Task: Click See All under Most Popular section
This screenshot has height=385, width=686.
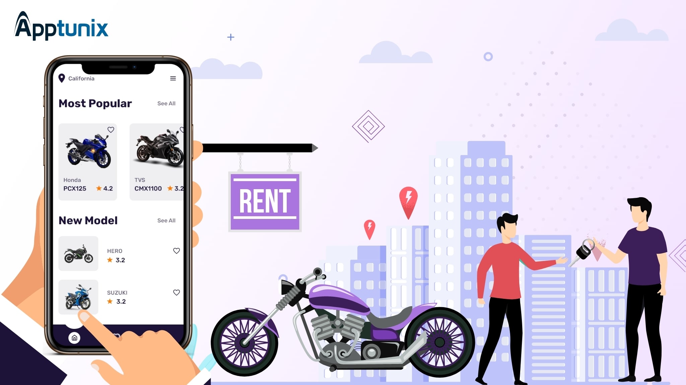Action: [x=166, y=103]
